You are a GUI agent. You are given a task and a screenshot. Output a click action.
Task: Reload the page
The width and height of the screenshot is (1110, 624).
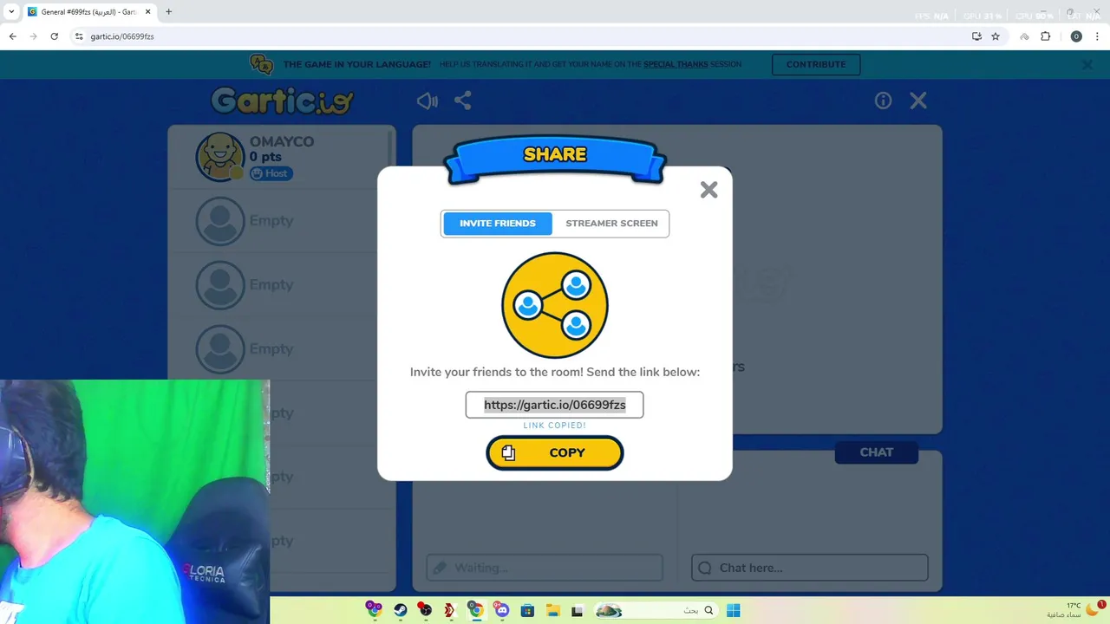[55, 36]
